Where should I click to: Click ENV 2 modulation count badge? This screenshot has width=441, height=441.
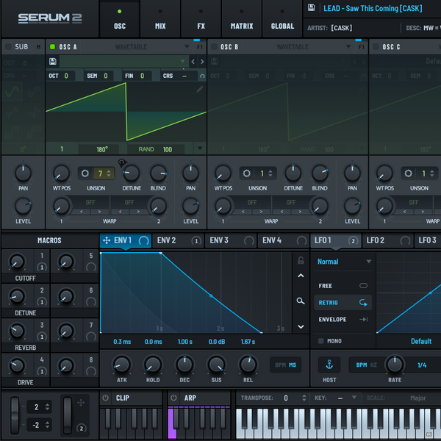(196, 241)
